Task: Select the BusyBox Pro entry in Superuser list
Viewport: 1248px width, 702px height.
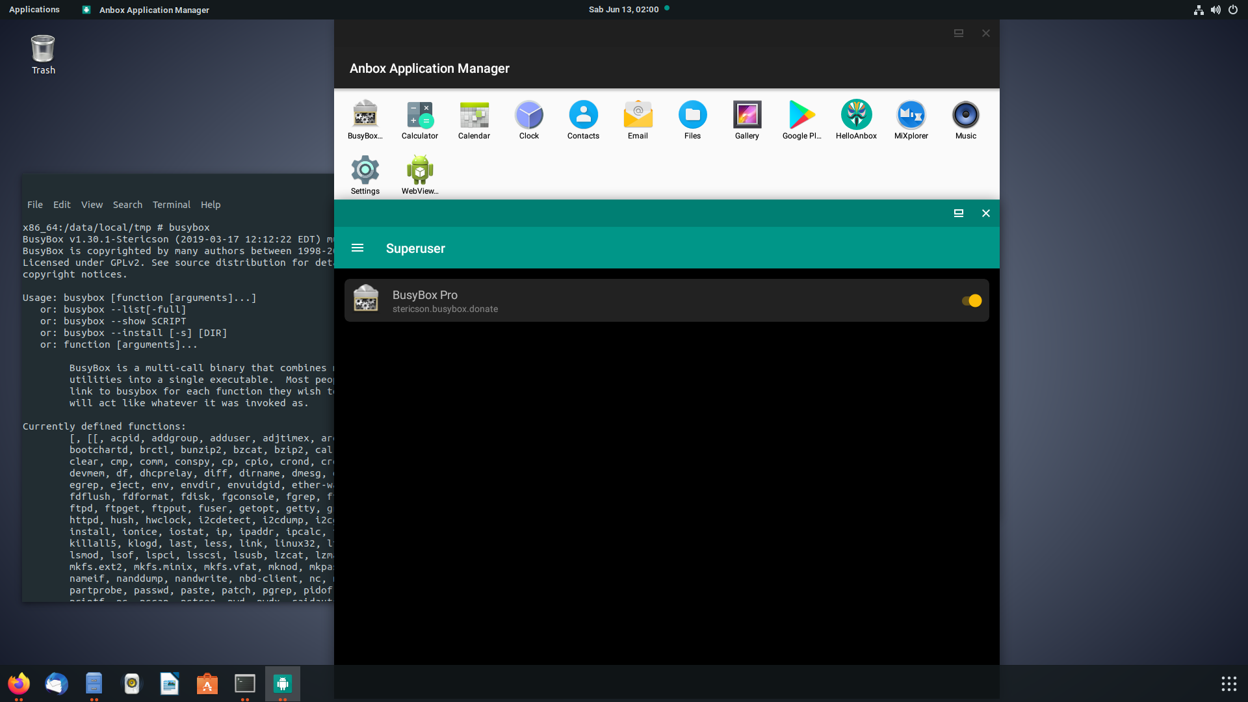Action: click(x=585, y=300)
